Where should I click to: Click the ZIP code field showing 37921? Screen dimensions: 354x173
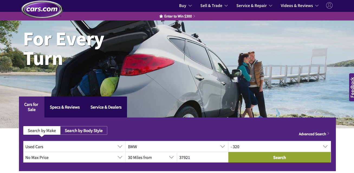(203, 157)
